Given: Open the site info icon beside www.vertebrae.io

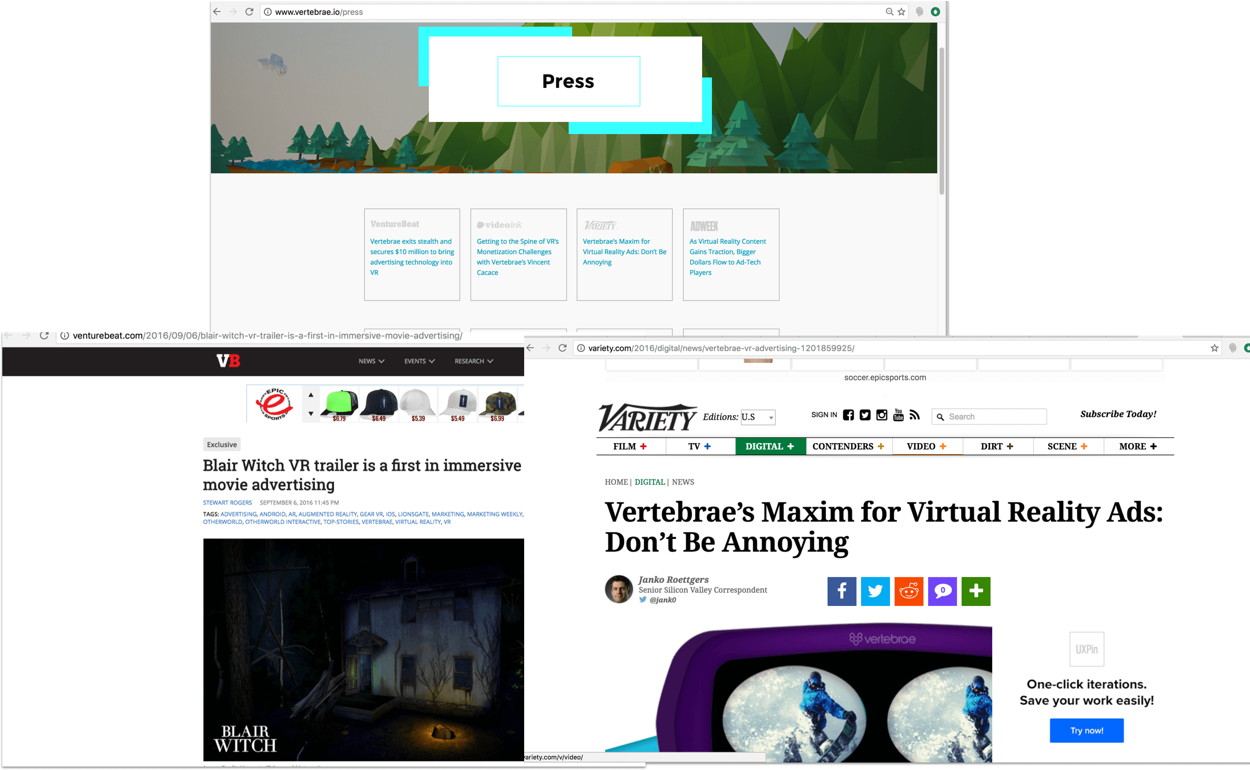Looking at the screenshot, I should (268, 12).
